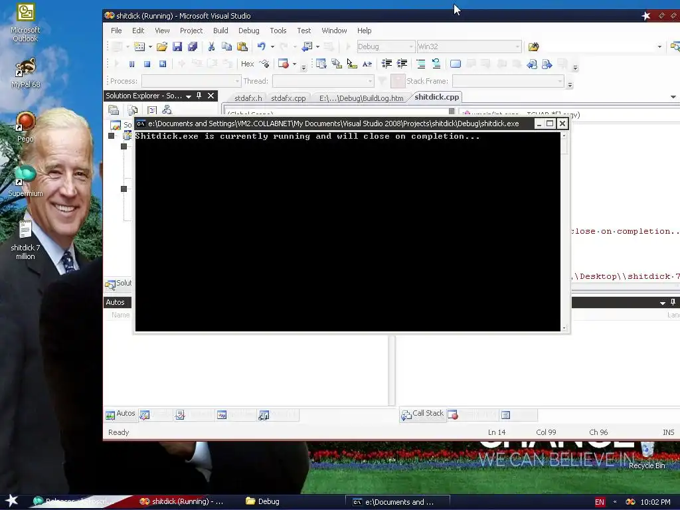Image resolution: width=680 pixels, height=510 pixels.
Task: Open the Tools menu
Action: 278,31
